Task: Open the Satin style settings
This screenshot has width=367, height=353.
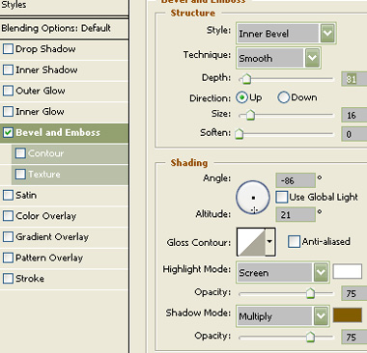Action: [26, 195]
